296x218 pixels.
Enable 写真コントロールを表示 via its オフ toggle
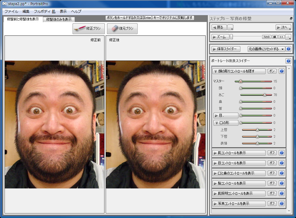[x=272, y=203]
